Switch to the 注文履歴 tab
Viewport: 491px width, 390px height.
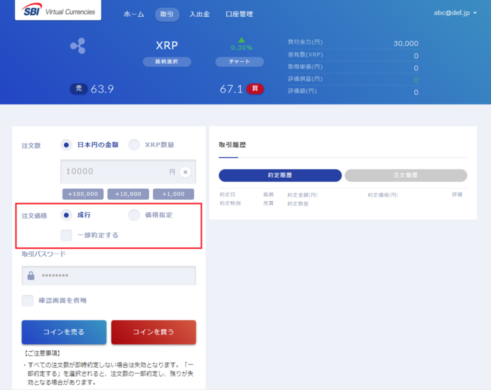pyautogui.click(x=405, y=175)
